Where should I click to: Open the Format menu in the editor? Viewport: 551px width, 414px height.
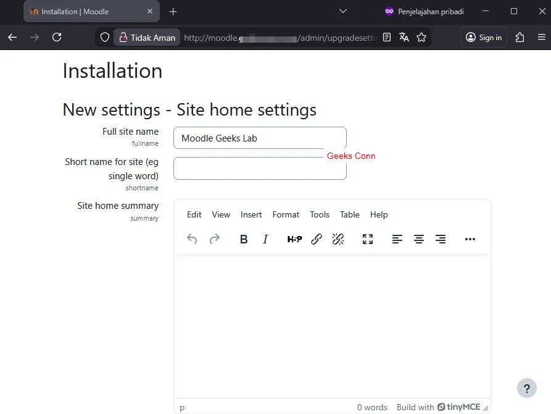[286, 214]
